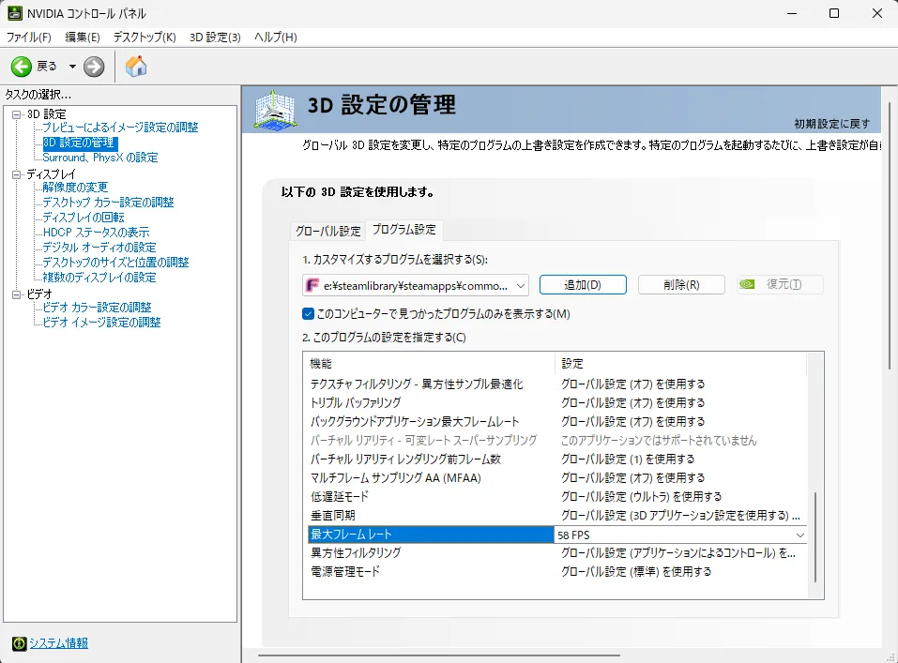This screenshot has height=663, width=898.
Task: Click the home toolbar icon
Action: [x=135, y=67]
